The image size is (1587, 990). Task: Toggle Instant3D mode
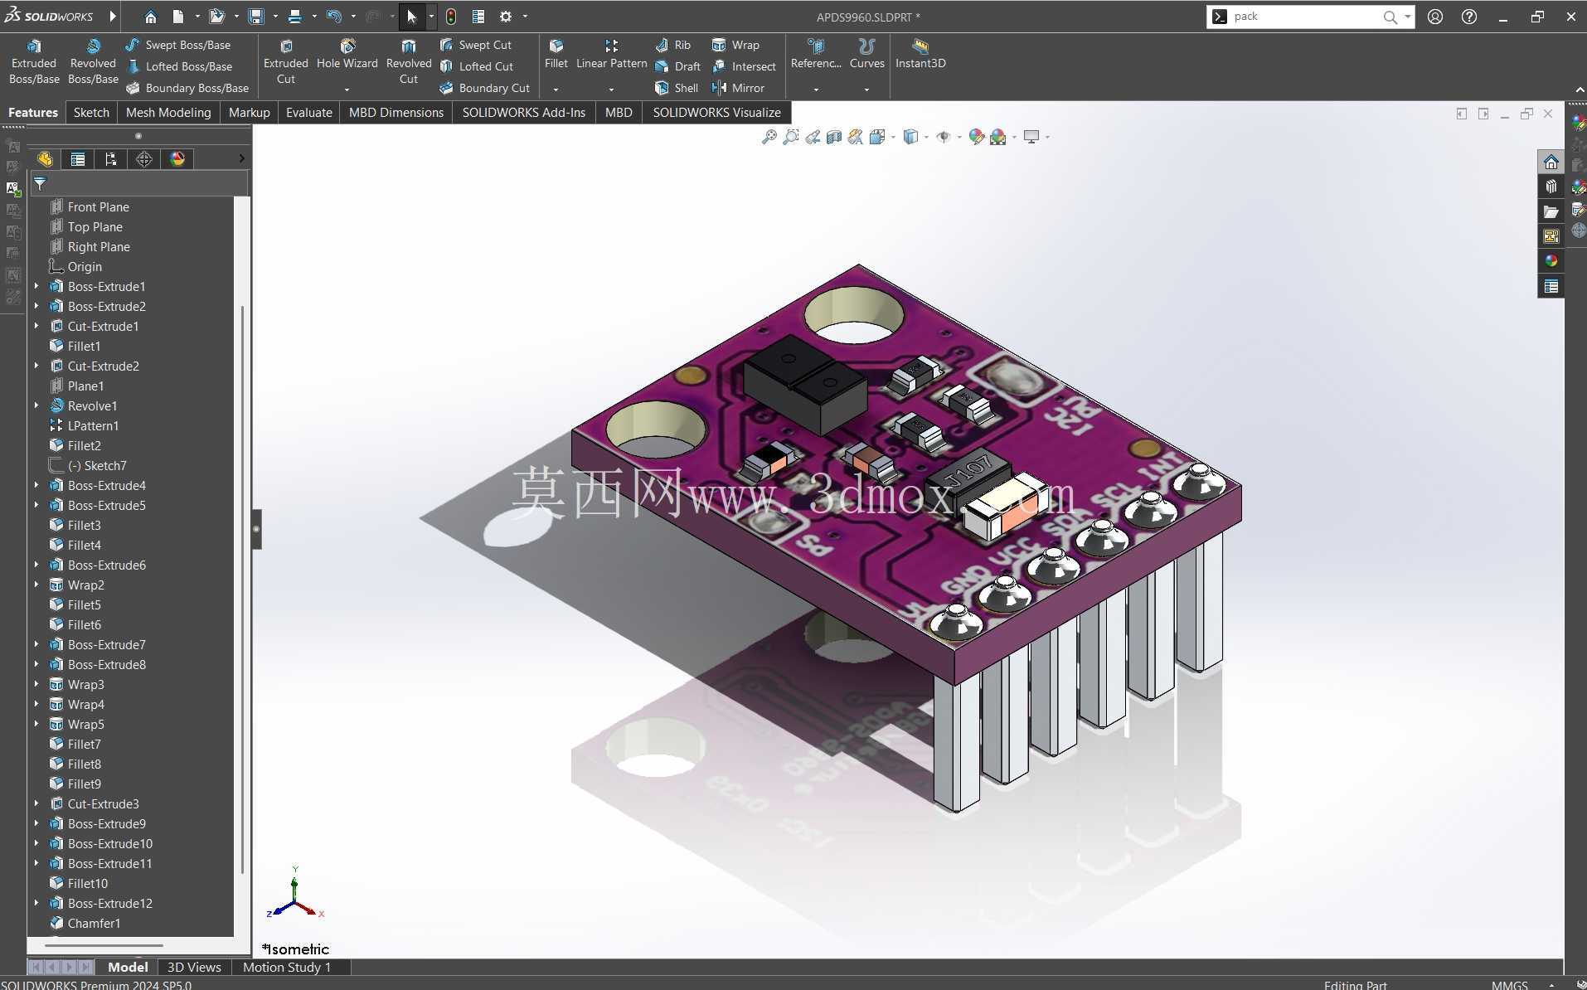pos(920,55)
